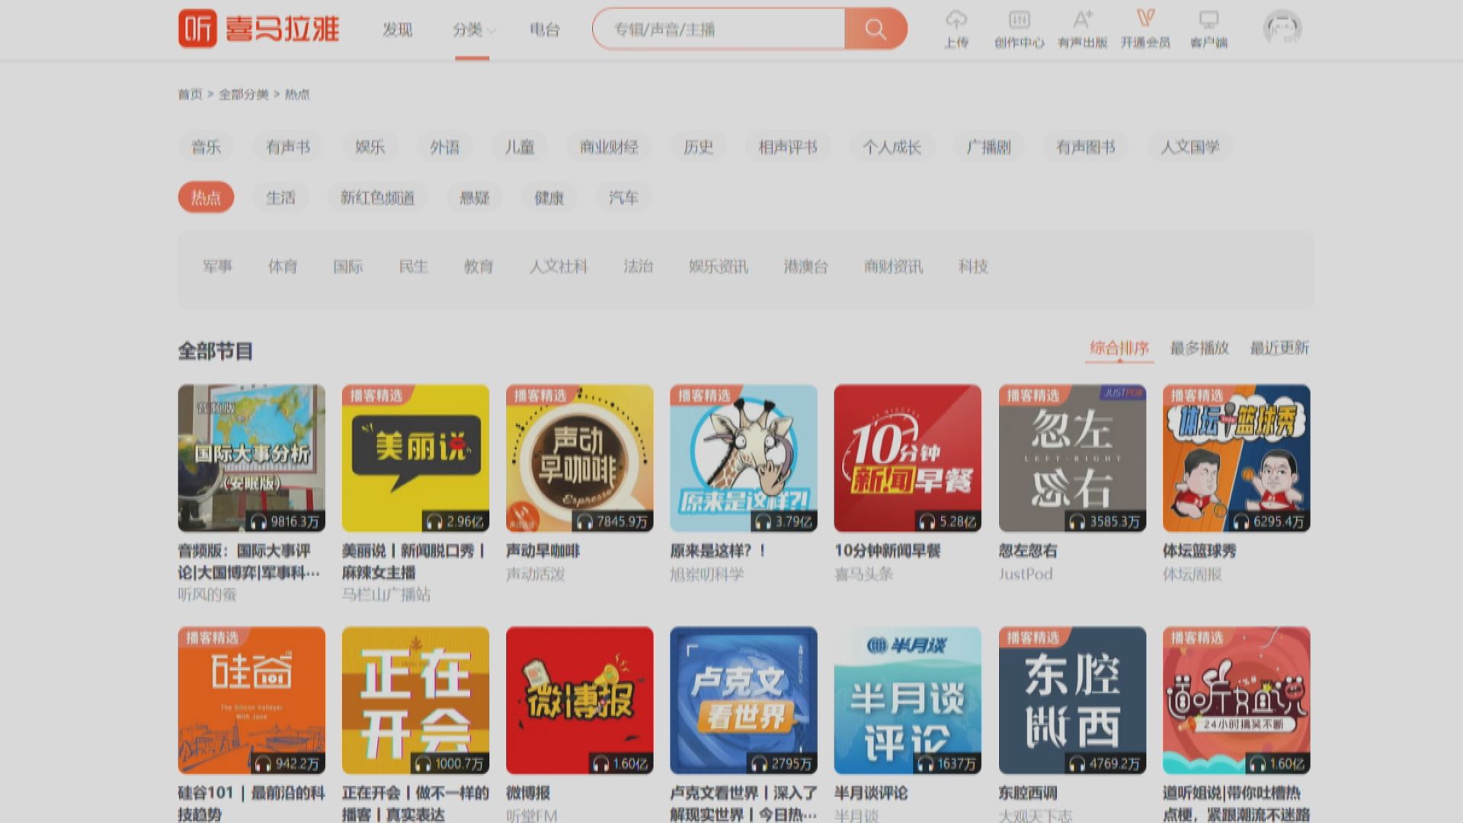Filter by 人文社科 subcategory
The width and height of the screenshot is (1463, 823).
tap(559, 267)
